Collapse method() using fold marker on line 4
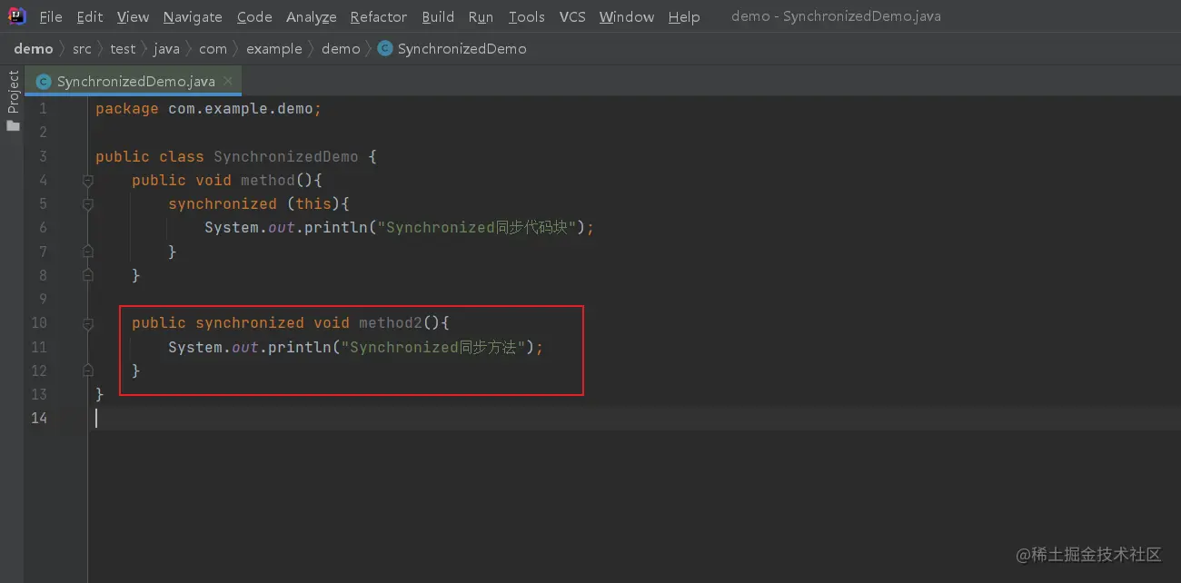Viewport: 1181px width, 583px height. click(x=88, y=181)
